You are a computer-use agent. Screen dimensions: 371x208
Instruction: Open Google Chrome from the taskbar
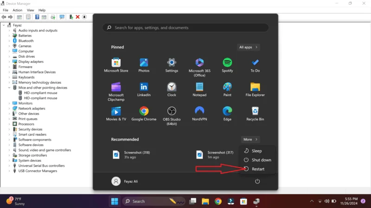pyautogui.click(x=218, y=202)
